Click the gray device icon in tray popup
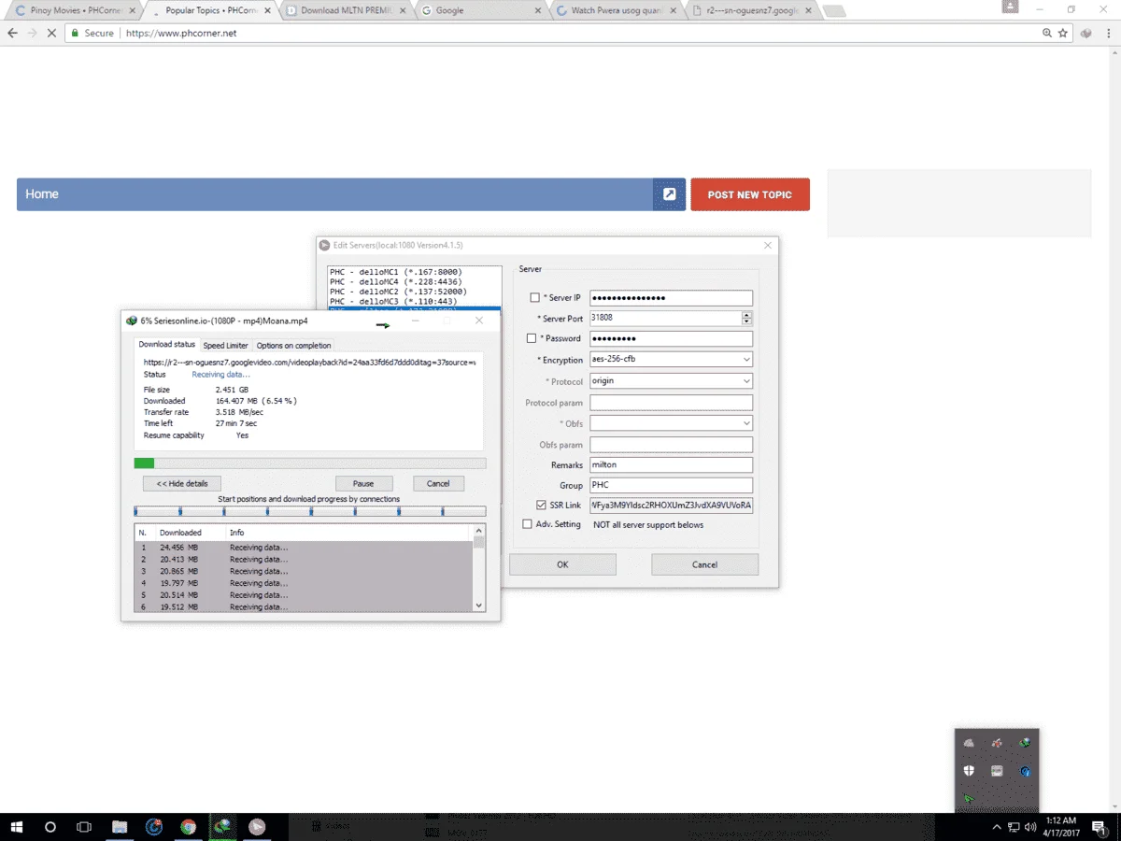The image size is (1121, 841). click(997, 771)
